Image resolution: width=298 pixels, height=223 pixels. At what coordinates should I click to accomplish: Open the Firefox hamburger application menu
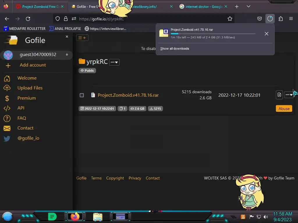pos(291,19)
